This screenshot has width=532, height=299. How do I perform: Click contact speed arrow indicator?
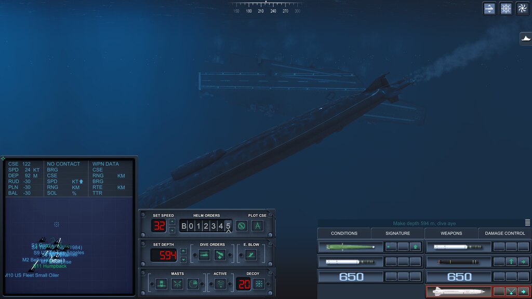click(81, 181)
